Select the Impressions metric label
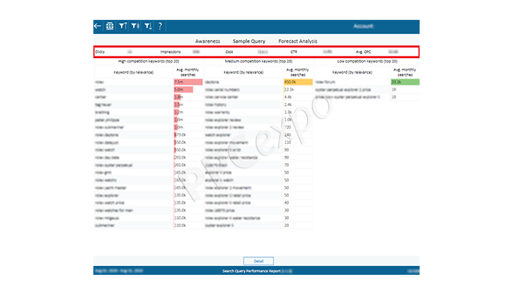This screenshot has width=513, height=294. 170,51
